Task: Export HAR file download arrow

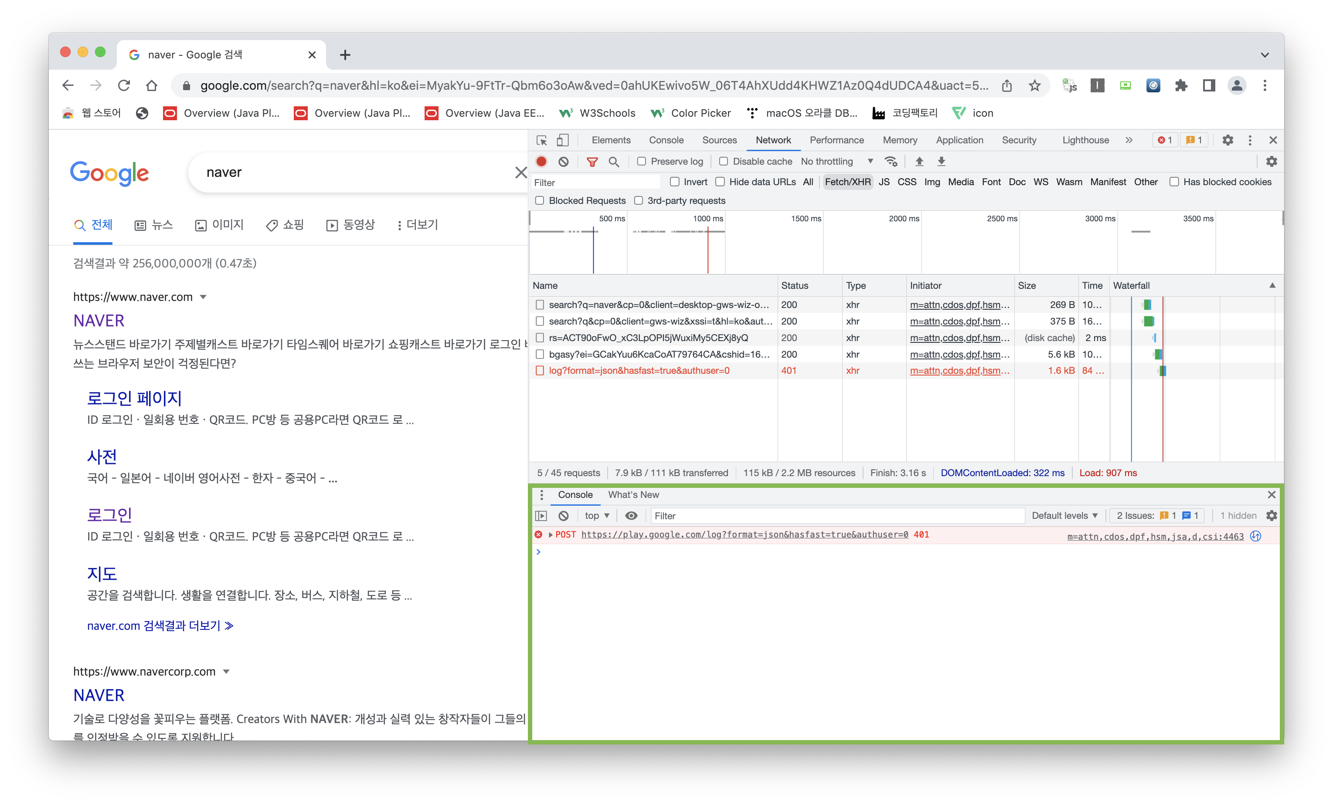Action: pyautogui.click(x=941, y=161)
